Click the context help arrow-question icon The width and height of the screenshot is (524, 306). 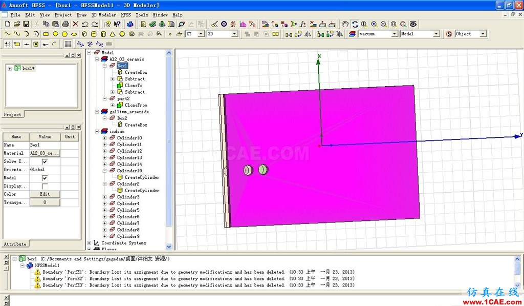click(x=117, y=24)
